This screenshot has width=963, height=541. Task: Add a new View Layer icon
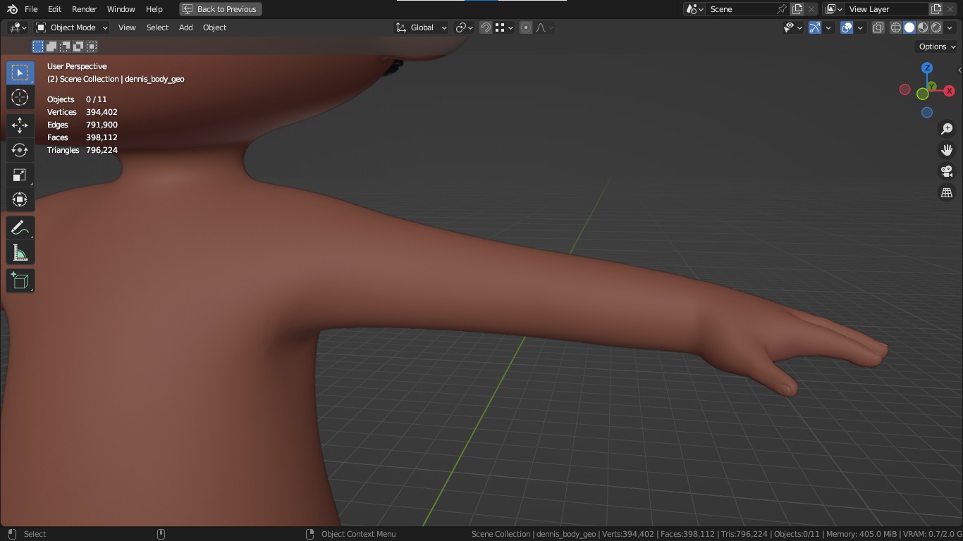[936, 9]
